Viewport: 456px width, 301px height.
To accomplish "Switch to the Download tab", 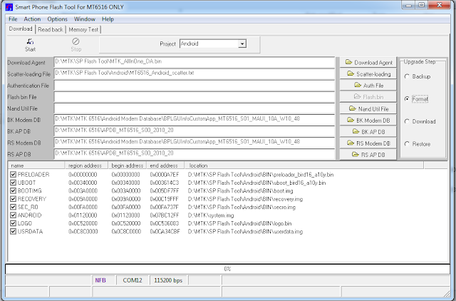I will pyautogui.click(x=21, y=29).
